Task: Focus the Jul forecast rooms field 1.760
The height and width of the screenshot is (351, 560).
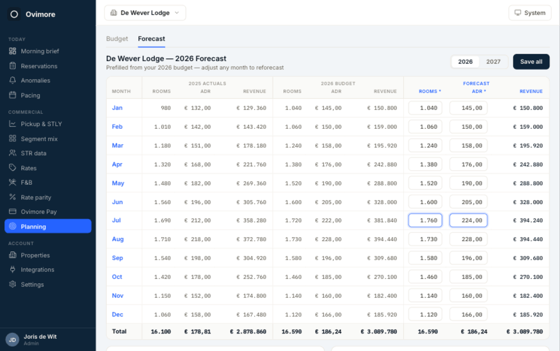Action: pyautogui.click(x=425, y=220)
